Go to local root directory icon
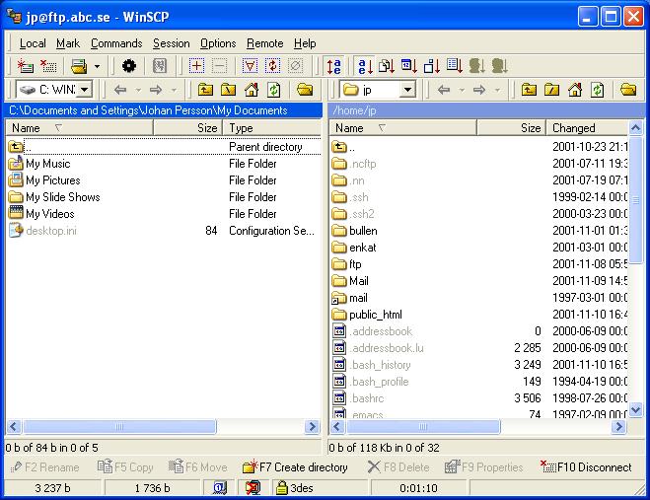 (228, 90)
